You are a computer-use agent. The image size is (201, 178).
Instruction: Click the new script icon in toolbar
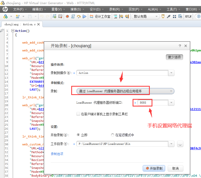tap(18, 16)
